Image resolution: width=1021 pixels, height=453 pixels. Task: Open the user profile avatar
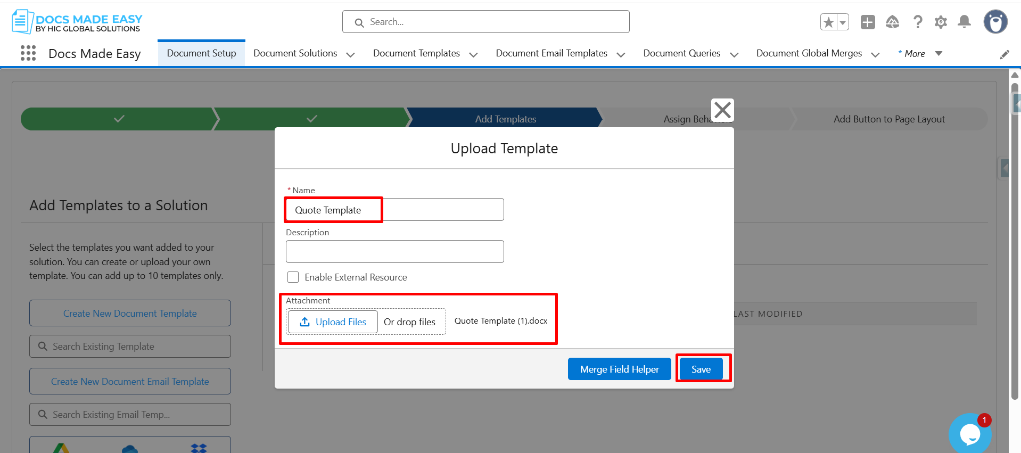point(995,22)
